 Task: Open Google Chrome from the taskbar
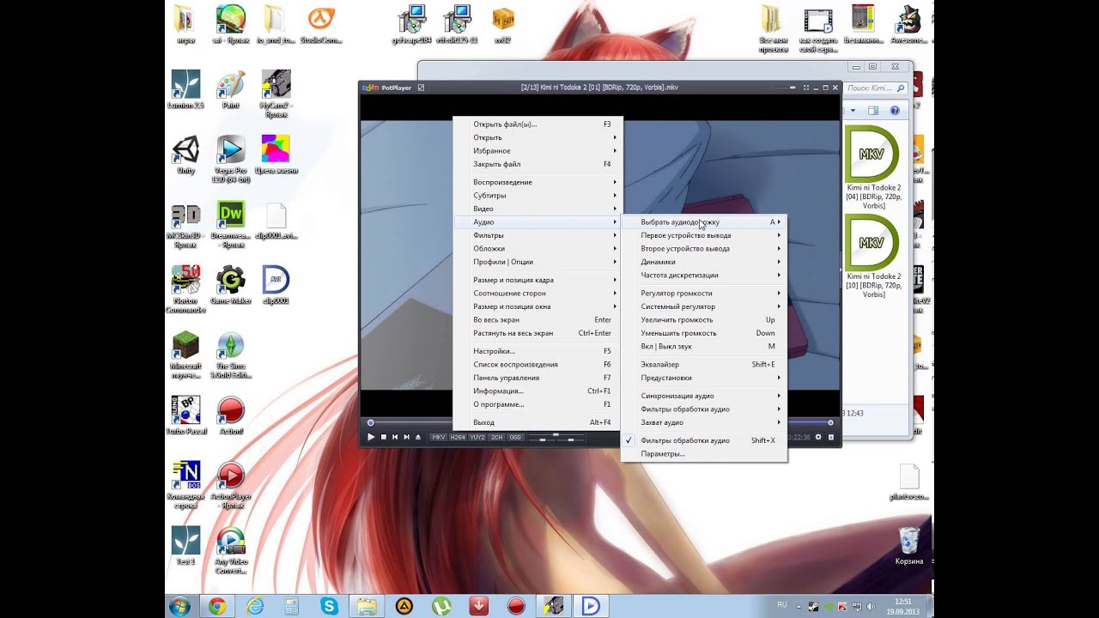[x=217, y=606]
